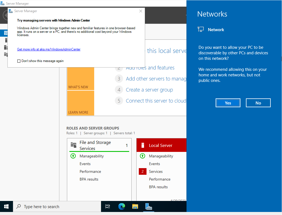
Task: Click green Manageability status icon in File and Storage tile
Action: coord(73,156)
